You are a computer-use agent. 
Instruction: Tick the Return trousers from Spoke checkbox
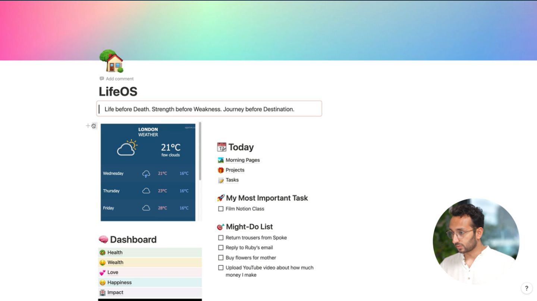(221, 238)
